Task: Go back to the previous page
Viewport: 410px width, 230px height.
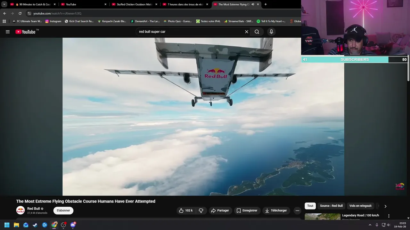Action: click(x=4, y=13)
